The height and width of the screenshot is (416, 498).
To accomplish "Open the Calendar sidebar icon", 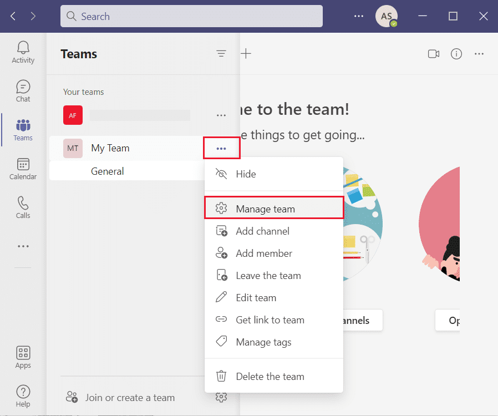I will pyautogui.click(x=23, y=169).
